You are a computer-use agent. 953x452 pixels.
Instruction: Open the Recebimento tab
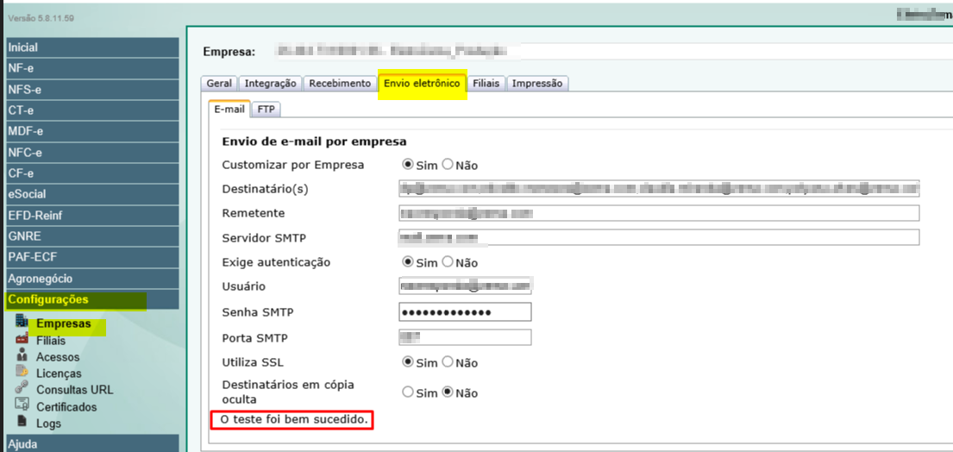pyautogui.click(x=340, y=83)
